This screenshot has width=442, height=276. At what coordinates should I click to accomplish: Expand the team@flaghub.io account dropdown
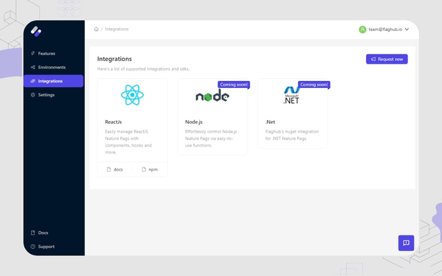tap(407, 29)
